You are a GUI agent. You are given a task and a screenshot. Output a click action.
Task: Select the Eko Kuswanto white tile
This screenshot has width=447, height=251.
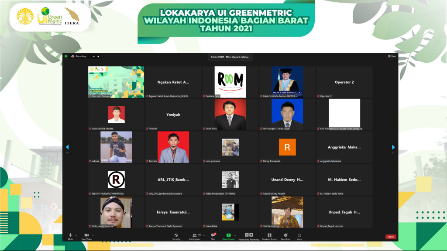pos(344,115)
